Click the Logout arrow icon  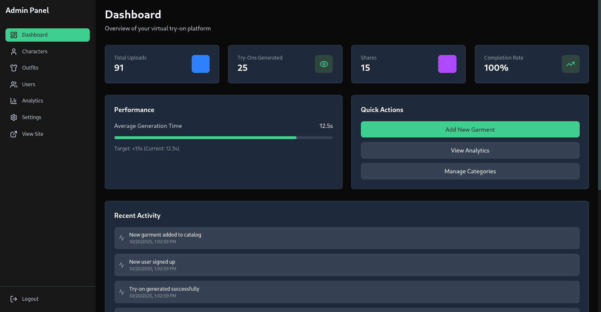click(14, 299)
